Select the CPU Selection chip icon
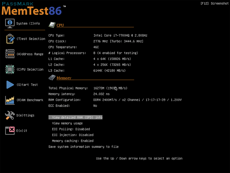This screenshot has height=173, width=230. point(10,69)
